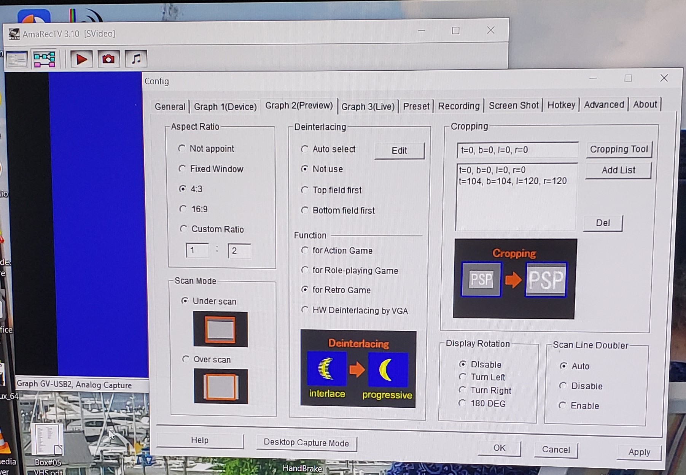Set Scan Line Doubler to Enable

579,405
